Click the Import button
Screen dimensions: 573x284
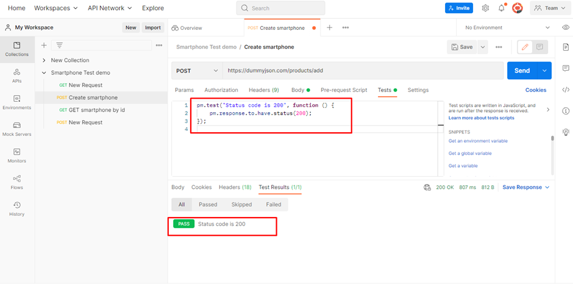click(153, 27)
